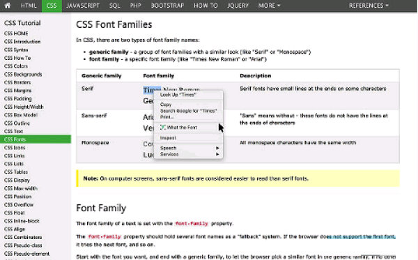The image size is (418, 260).
Task: Click the highlighted CSS Fonts sidebar item
Action: coord(36,139)
